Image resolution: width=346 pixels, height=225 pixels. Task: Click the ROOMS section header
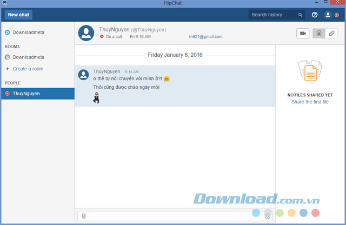(12, 47)
